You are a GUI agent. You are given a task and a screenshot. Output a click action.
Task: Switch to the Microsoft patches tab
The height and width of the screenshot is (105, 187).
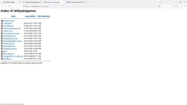(77, 2)
